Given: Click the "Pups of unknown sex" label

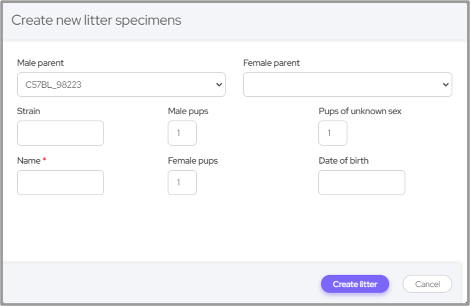Looking at the screenshot, I should click(x=360, y=111).
